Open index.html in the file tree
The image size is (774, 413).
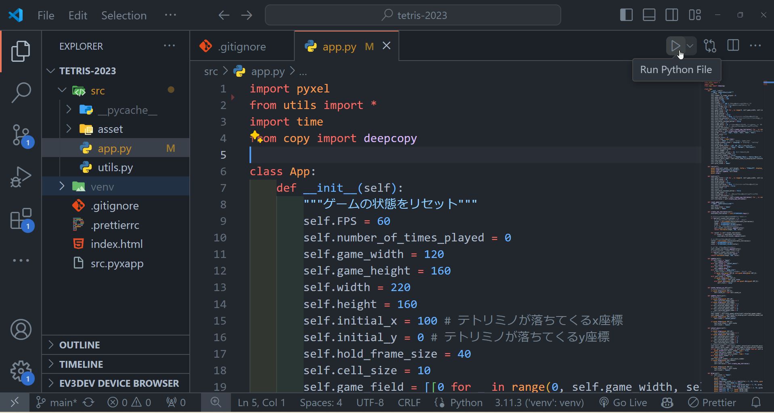(115, 244)
